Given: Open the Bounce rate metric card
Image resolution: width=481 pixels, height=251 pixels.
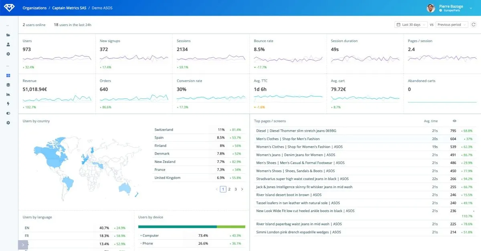Looking at the screenshot, I should (288, 54).
